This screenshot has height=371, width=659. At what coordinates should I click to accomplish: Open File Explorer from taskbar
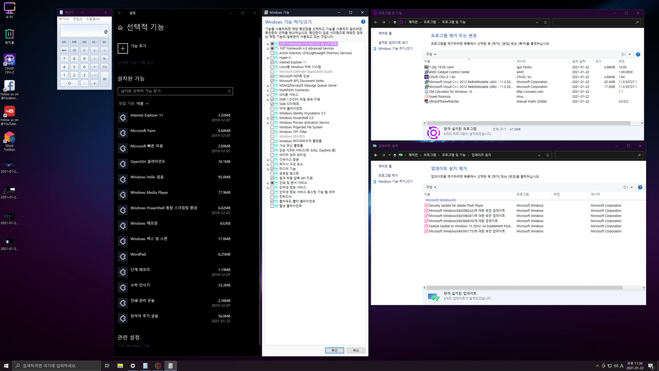point(120,365)
